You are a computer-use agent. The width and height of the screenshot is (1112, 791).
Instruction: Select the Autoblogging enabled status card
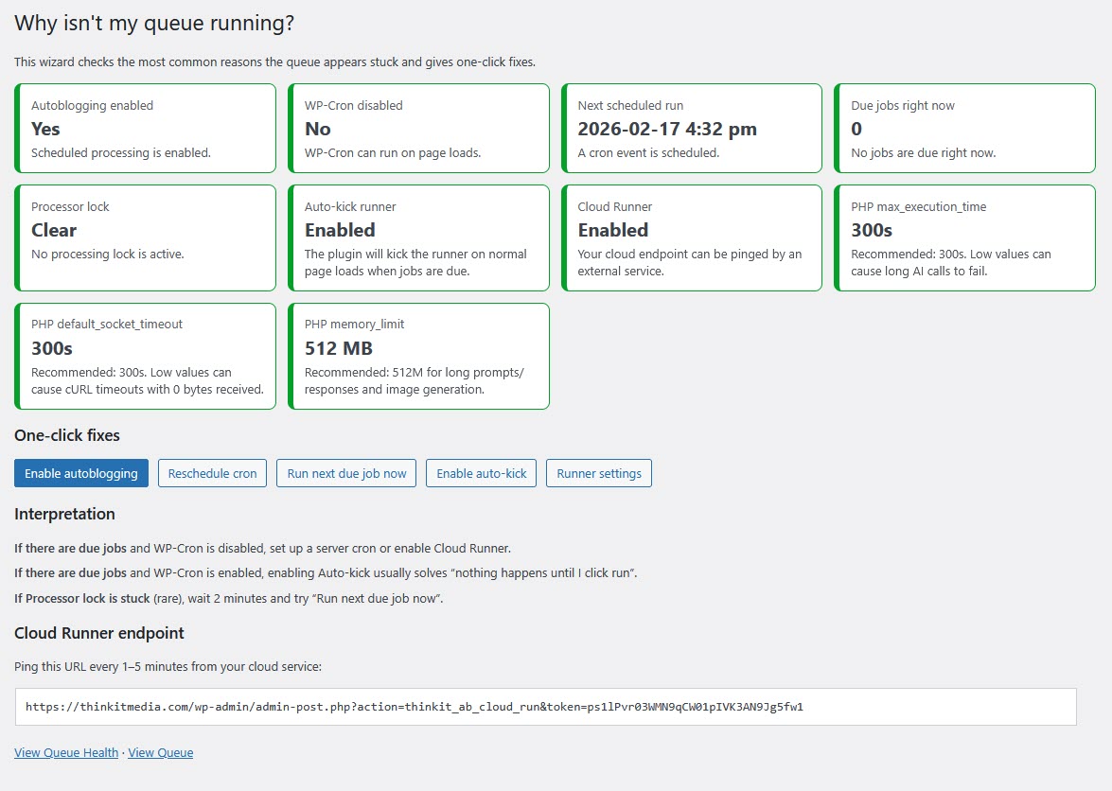click(x=146, y=129)
